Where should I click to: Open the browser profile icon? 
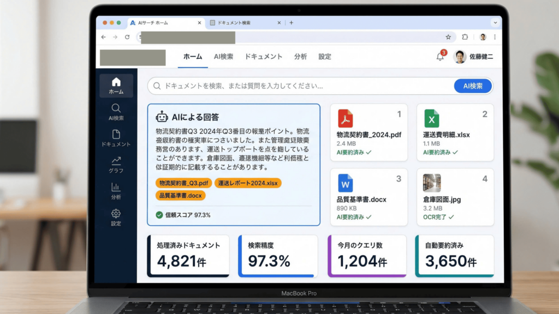point(483,37)
